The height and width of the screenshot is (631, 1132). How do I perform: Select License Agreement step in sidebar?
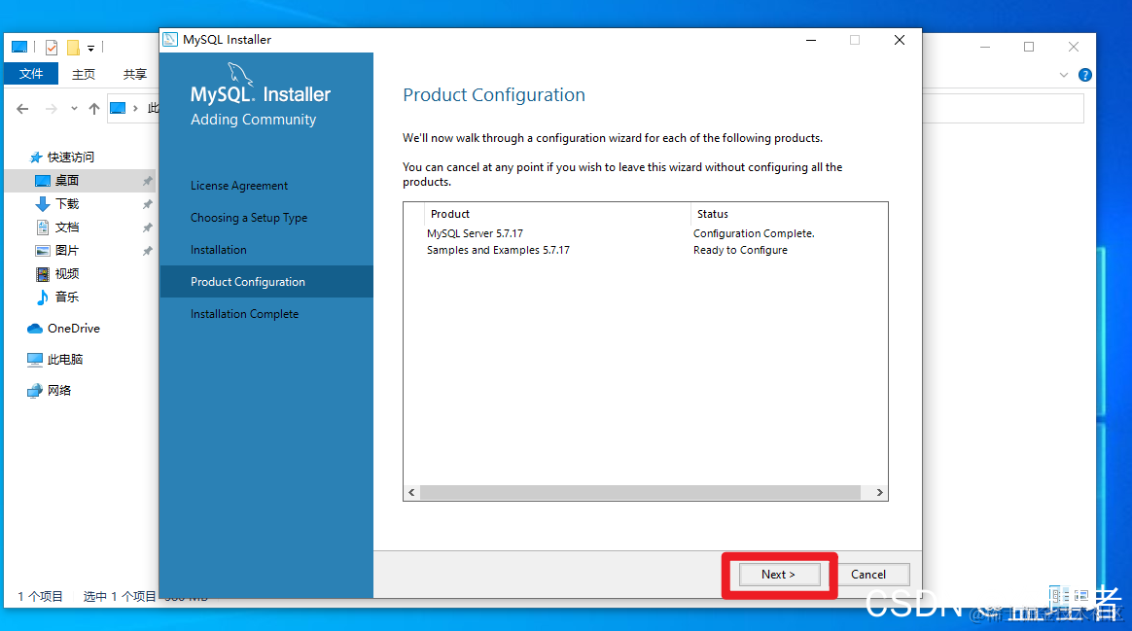click(x=239, y=186)
